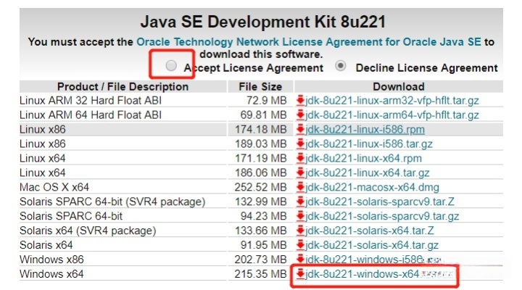Download jdk-8u221-linux-x64.tar.gz

point(367,173)
